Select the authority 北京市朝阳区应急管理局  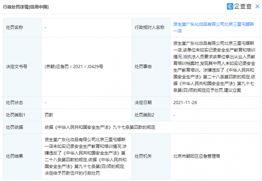tap(197, 156)
